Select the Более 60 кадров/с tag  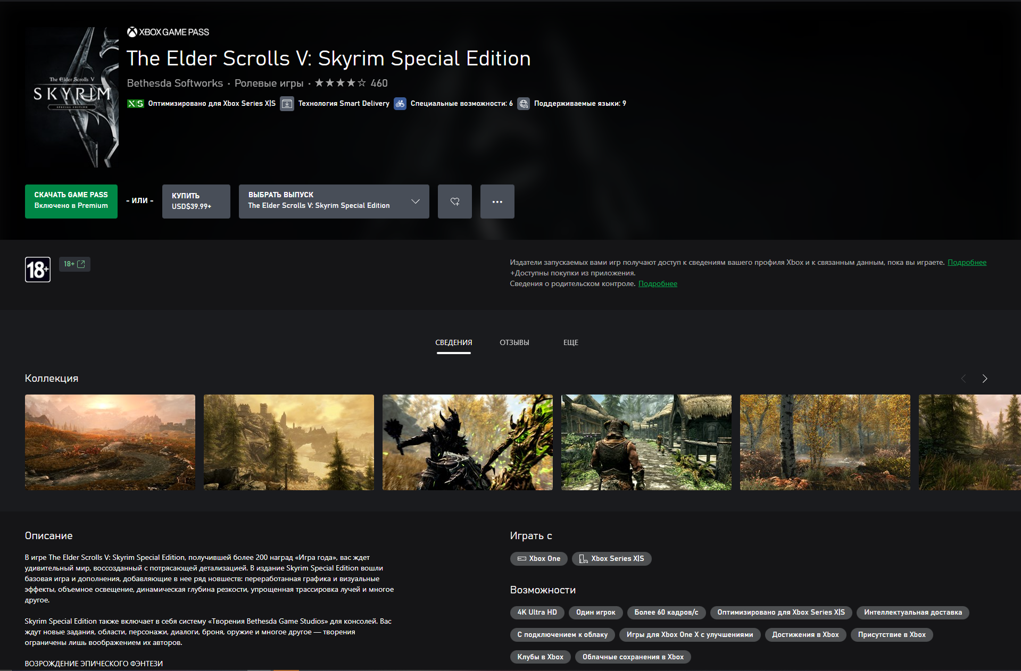pyautogui.click(x=667, y=613)
